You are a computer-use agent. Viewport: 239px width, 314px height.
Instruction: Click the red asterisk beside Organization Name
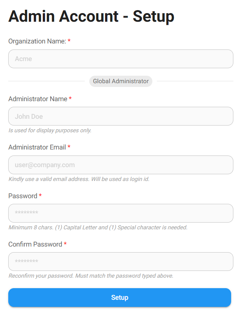[x=69, y=41]
